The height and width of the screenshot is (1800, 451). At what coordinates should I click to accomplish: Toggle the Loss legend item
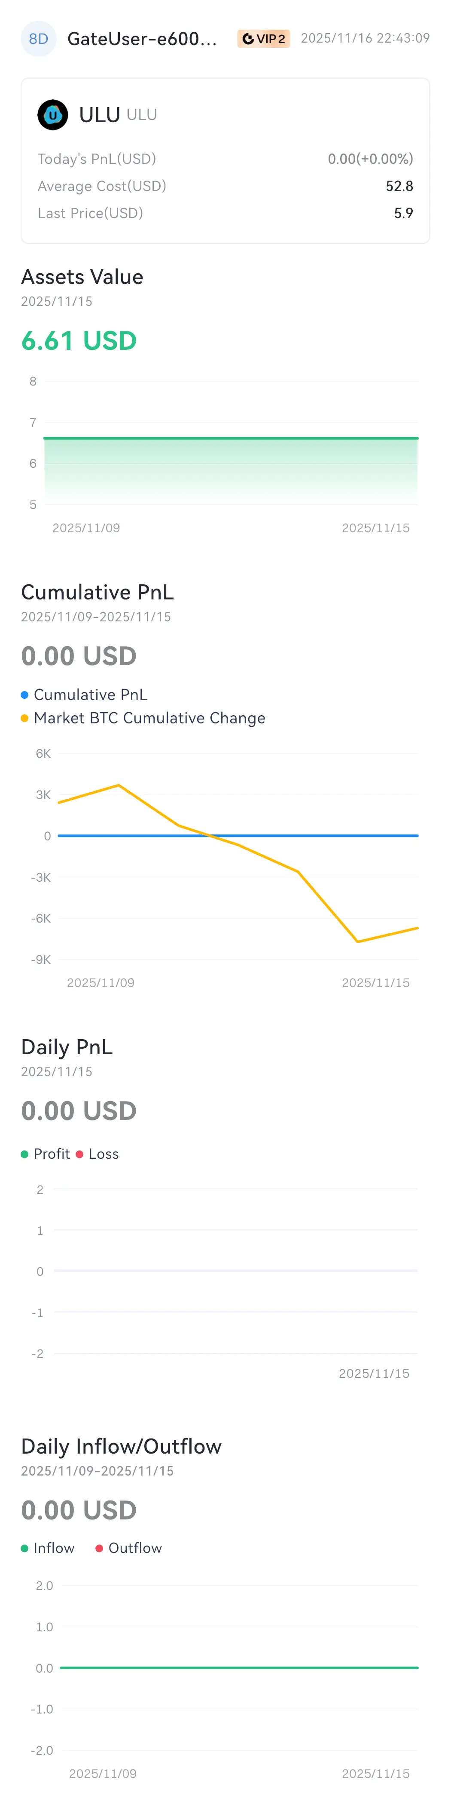point(97,1154)
